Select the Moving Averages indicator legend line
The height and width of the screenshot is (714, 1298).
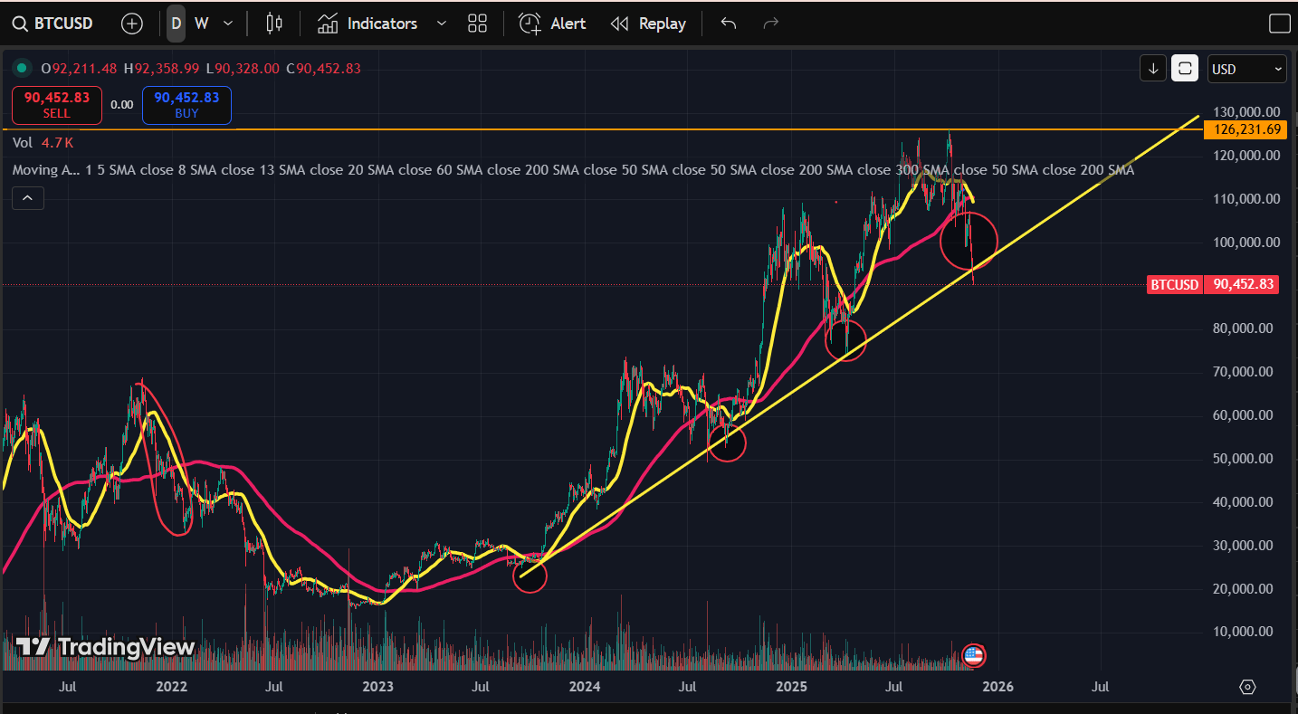click(x=573, y=170)
